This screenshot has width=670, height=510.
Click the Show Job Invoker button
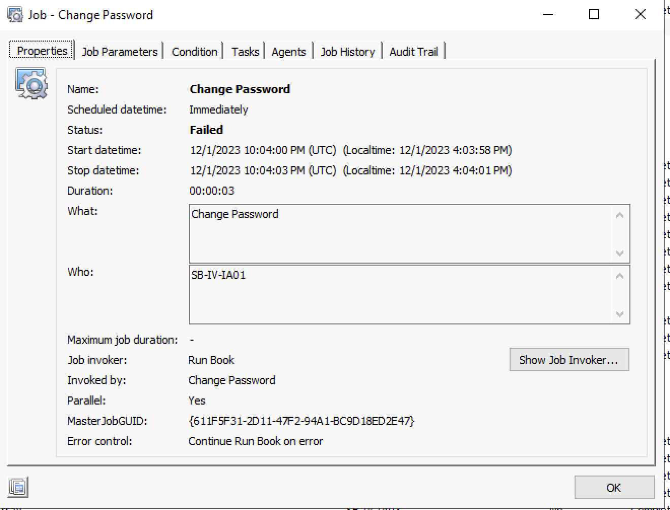[569, 359]
